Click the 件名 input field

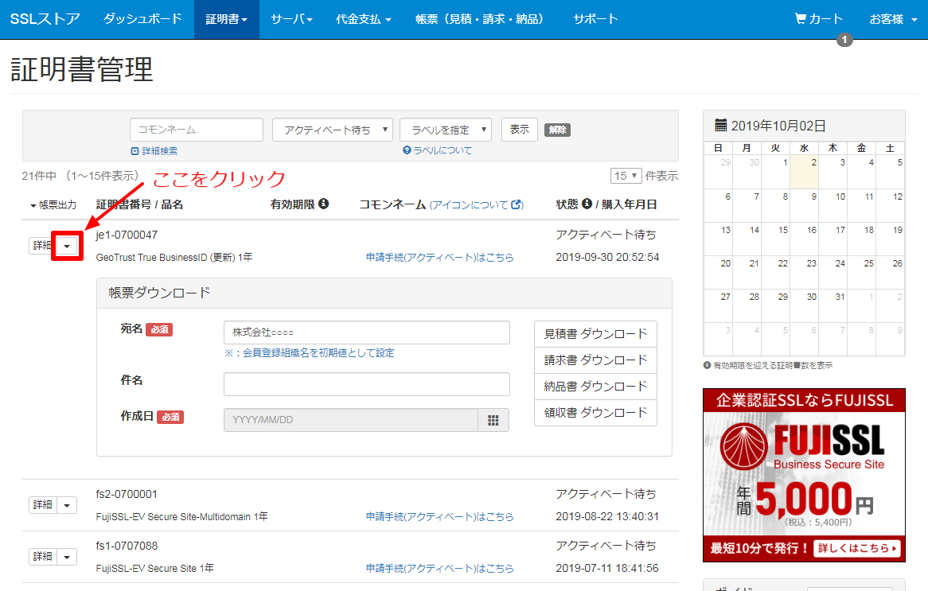367,384
